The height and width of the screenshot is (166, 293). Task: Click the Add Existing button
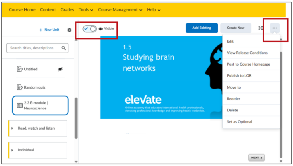[x=202, y=28]
